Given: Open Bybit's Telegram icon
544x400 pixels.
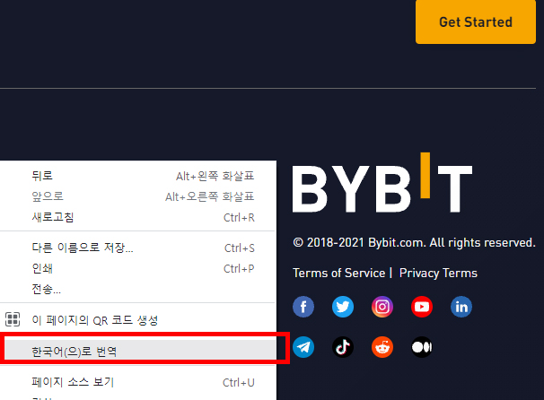Looking at the screenshot, I should [x=303, y=347].
